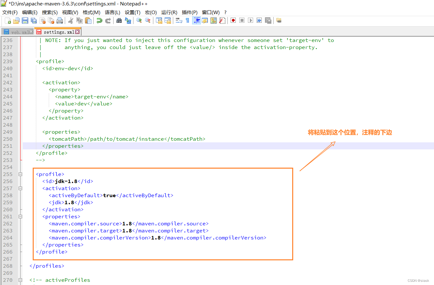Viewport: 434px width, 285px height.
Task: Click the last toolbar folder icon
Action: point(279,21)
